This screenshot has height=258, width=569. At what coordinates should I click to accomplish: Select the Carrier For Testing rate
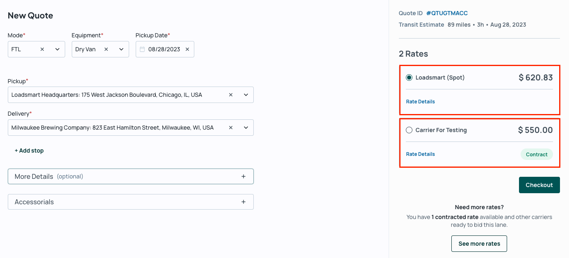[409, 130]
